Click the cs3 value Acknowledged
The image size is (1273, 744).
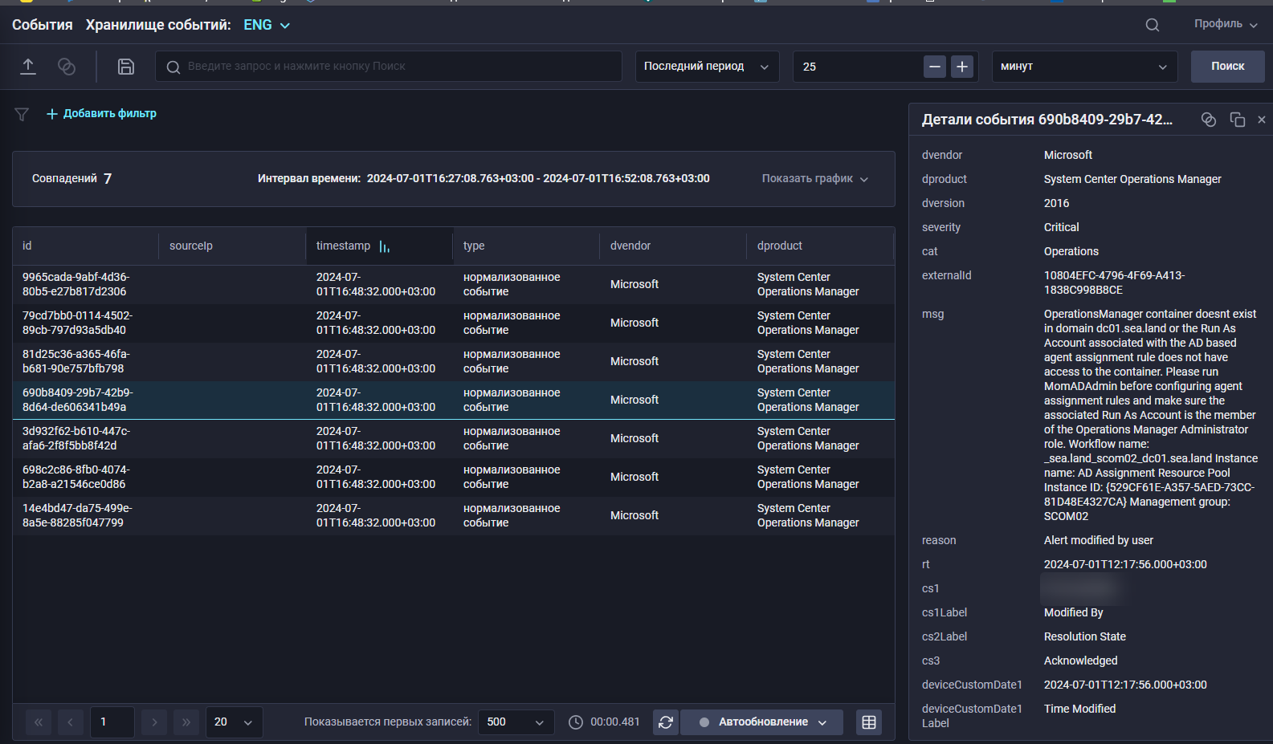(x=1080, y=661)
